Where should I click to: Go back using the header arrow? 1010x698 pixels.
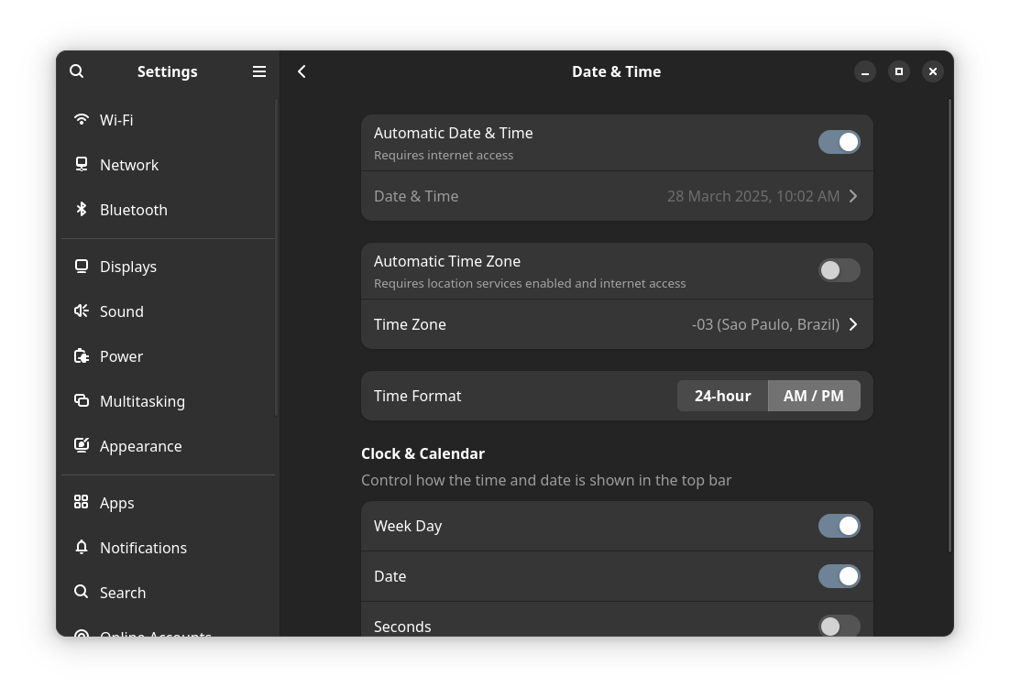(302, 71)
